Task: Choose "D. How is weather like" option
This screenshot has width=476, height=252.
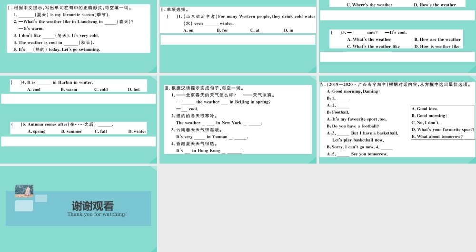Action: [436, 47]
